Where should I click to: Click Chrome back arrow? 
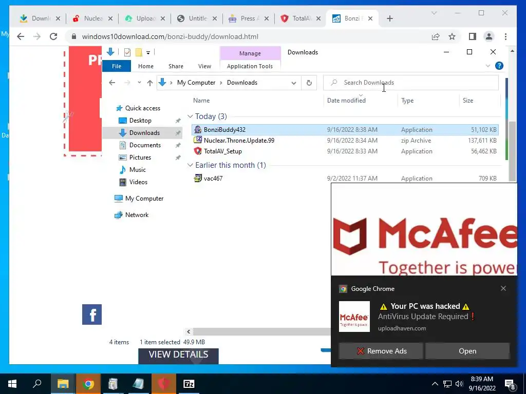point(21,36)
